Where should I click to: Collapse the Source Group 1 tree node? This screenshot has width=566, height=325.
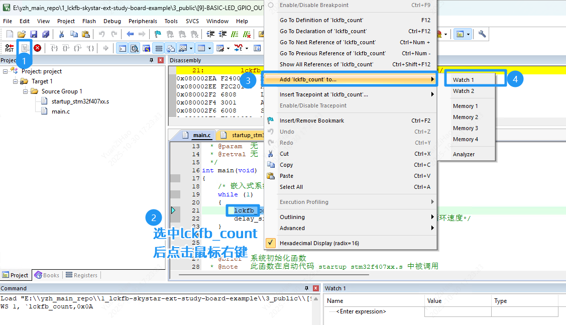coord(25,91)
